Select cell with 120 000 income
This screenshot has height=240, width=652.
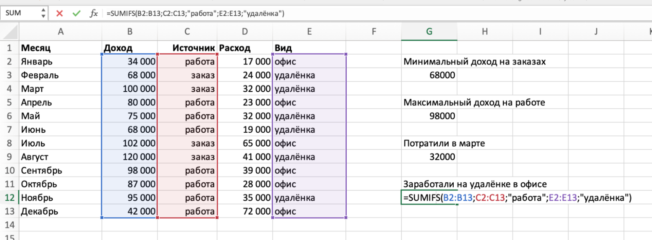coord(130,157)
